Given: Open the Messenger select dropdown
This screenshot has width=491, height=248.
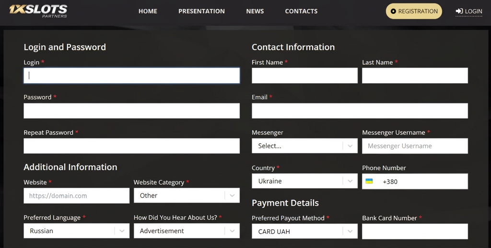Looking at the screenshot, I should pos(304,146).
